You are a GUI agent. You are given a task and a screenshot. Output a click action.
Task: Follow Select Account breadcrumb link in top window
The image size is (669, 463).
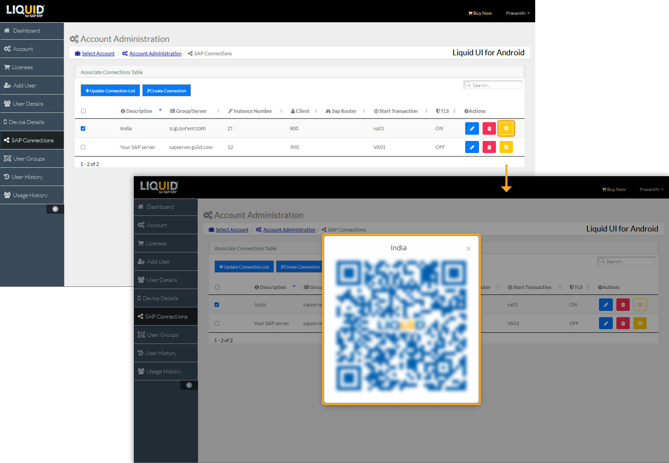click(x=98, y=54)
